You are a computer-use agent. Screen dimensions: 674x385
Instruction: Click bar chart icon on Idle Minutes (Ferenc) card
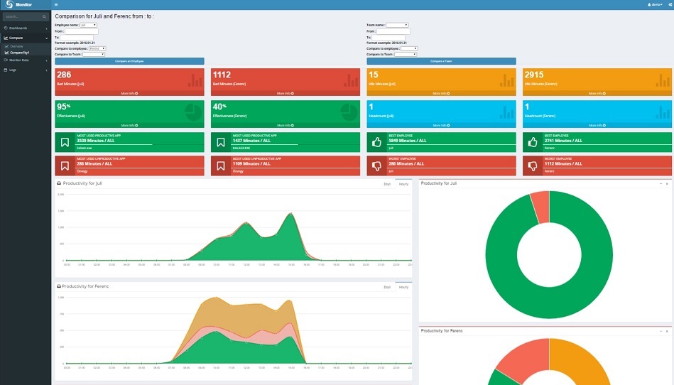tap(663, 80)
